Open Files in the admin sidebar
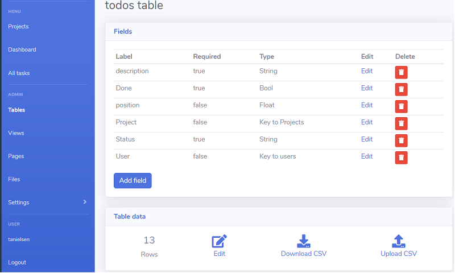 (x=14, y=179)
